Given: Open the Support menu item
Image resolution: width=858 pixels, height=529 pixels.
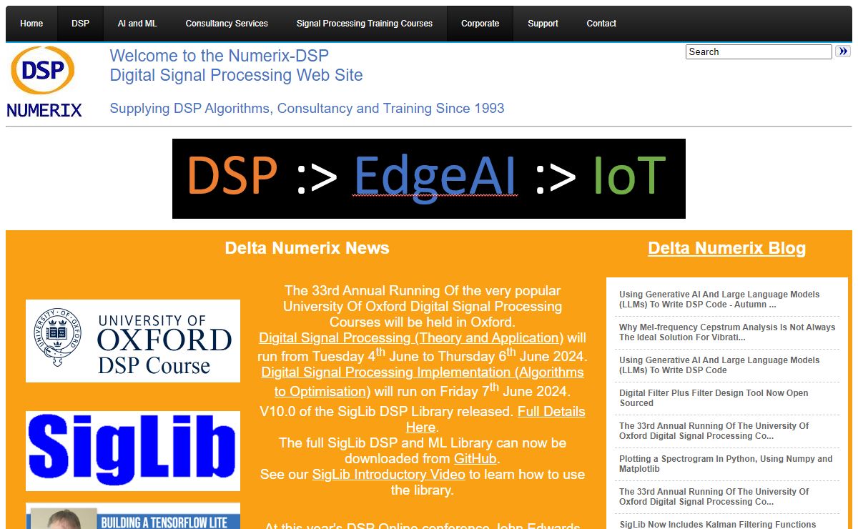Looking at the screenshot, I should point(543,24).
